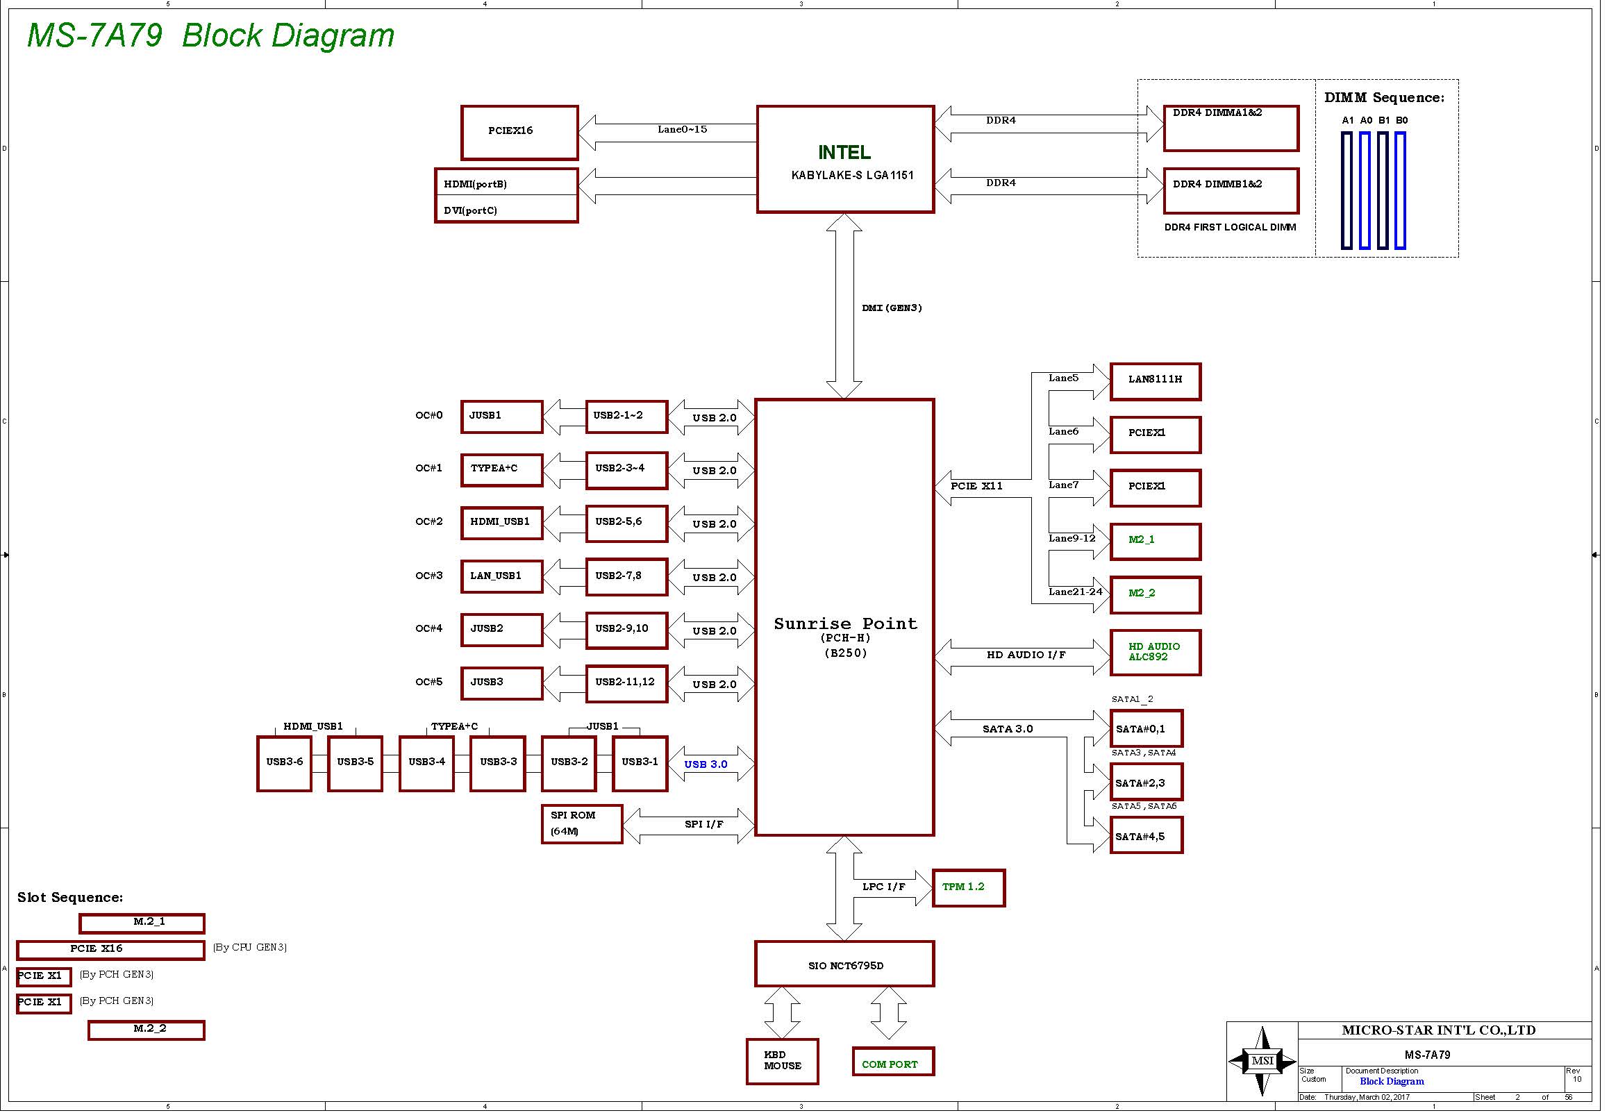Click the KBD MOUSE block
Viewport: 1609px width, 1113px height.
click(x=782, y=1062)
